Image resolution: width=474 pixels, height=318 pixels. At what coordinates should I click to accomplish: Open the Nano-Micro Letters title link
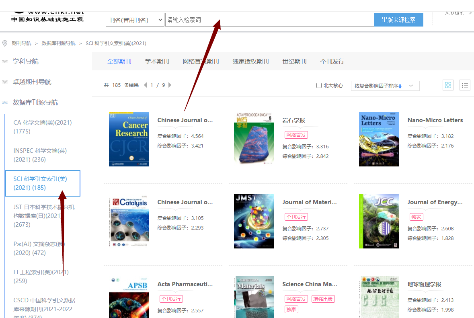point(435,120)
